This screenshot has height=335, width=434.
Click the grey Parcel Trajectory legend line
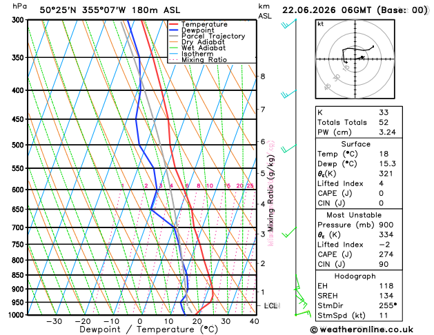pyautogui.click(x=173, y=36)
